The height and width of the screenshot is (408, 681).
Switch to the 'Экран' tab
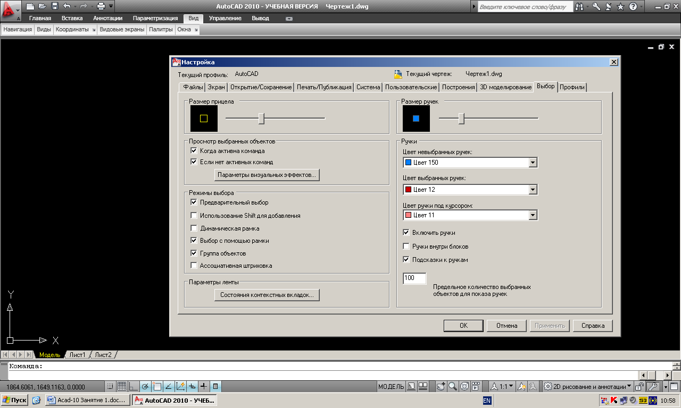click(x=216, y=87)
